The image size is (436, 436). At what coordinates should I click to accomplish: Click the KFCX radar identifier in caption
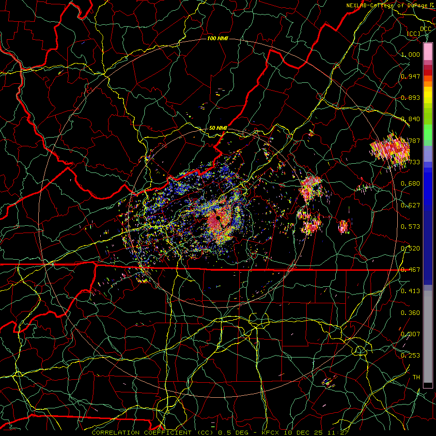(x=271, y=433)
